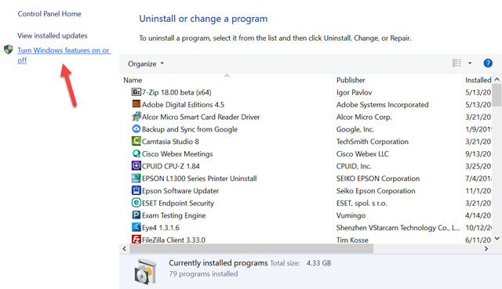Screen dimensions: 502x289
Task: Sort by the Installed On column
Action: [x=478, y=80]
